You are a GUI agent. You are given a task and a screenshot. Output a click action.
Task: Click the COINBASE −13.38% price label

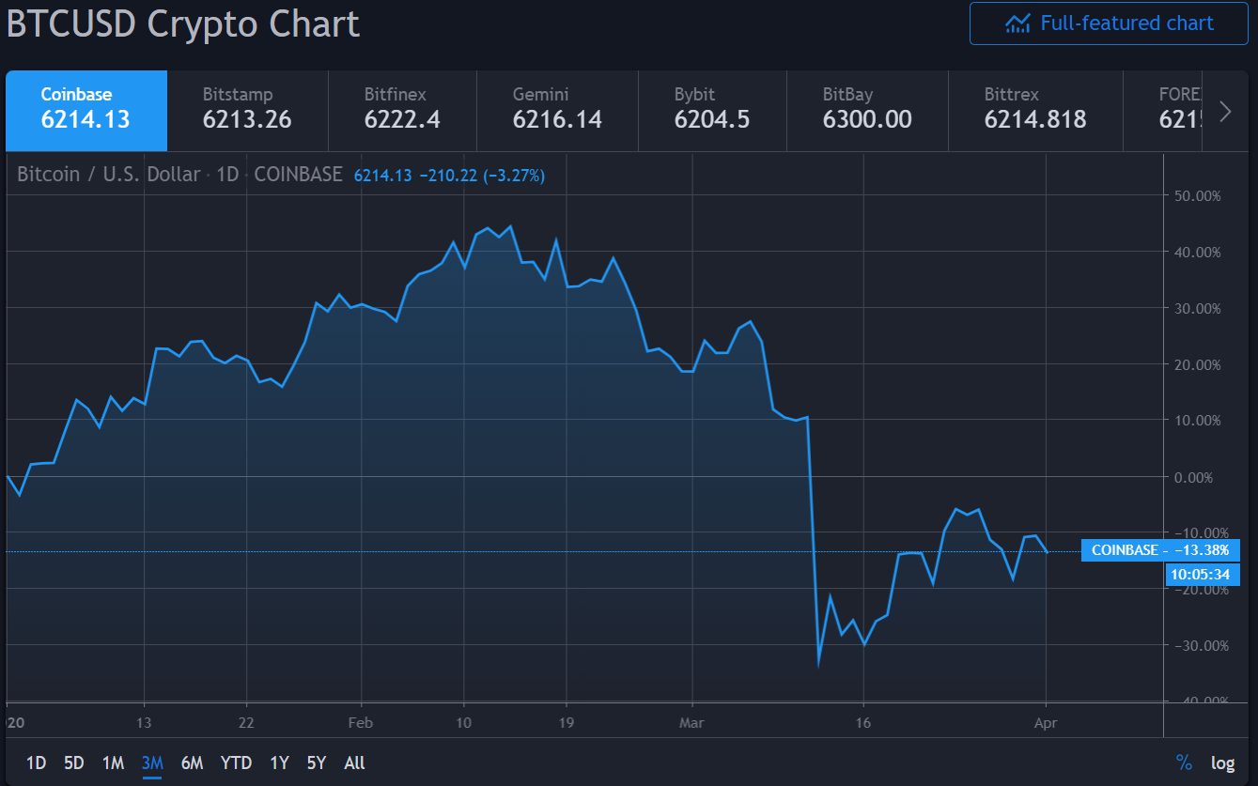tap(1160, 550)
